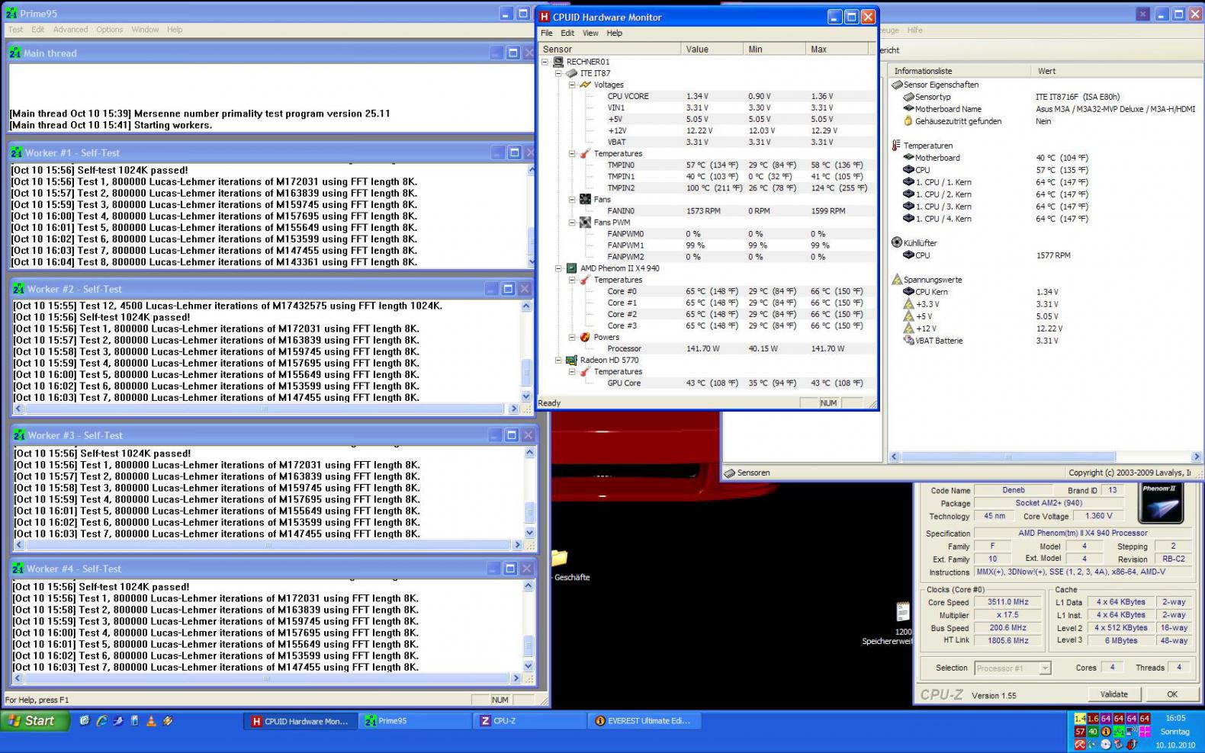1205x753 pixels.
Task: Open the Windows Start menu
Action: coord(35,720)
